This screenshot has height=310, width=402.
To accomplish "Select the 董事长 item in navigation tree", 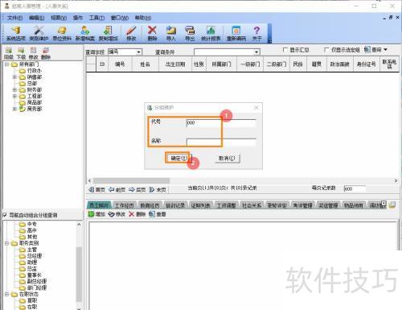I will [x=31, y=275].
